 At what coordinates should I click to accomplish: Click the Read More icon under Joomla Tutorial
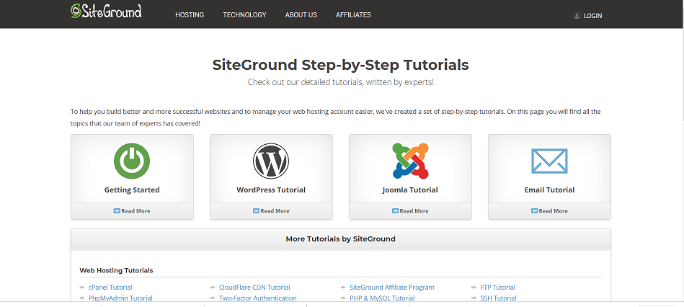(x=395, y=210)
